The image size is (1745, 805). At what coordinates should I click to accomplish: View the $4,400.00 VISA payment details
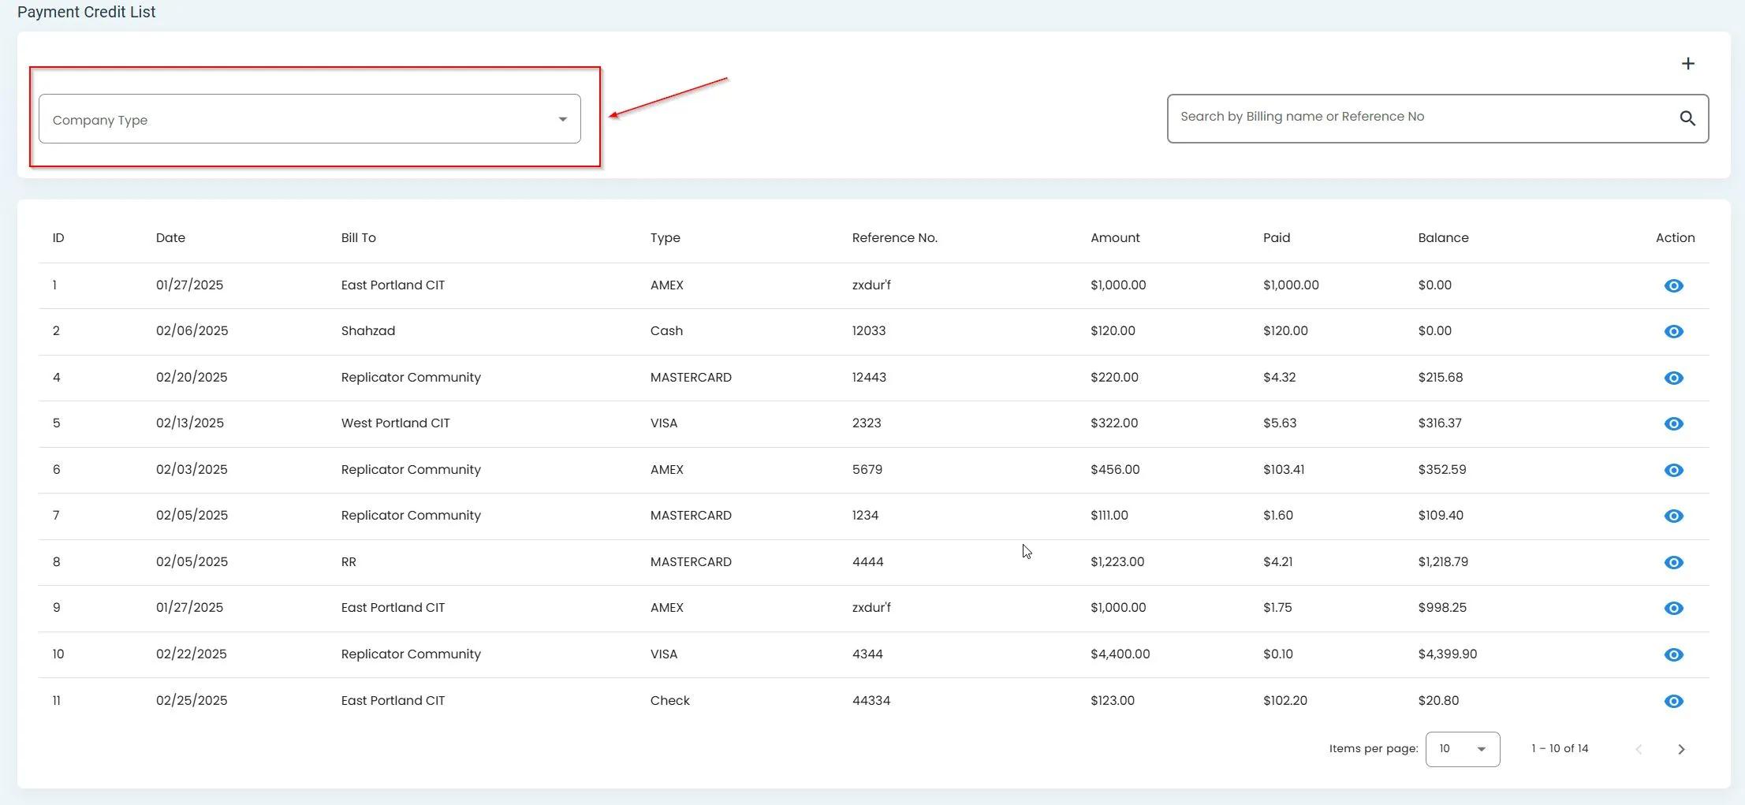tap(1673, 654)
